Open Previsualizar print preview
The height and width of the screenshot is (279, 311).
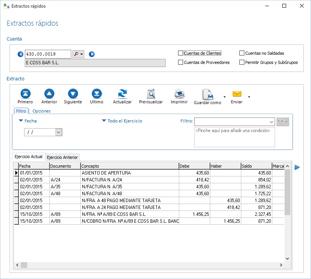(x=151, y=94)
